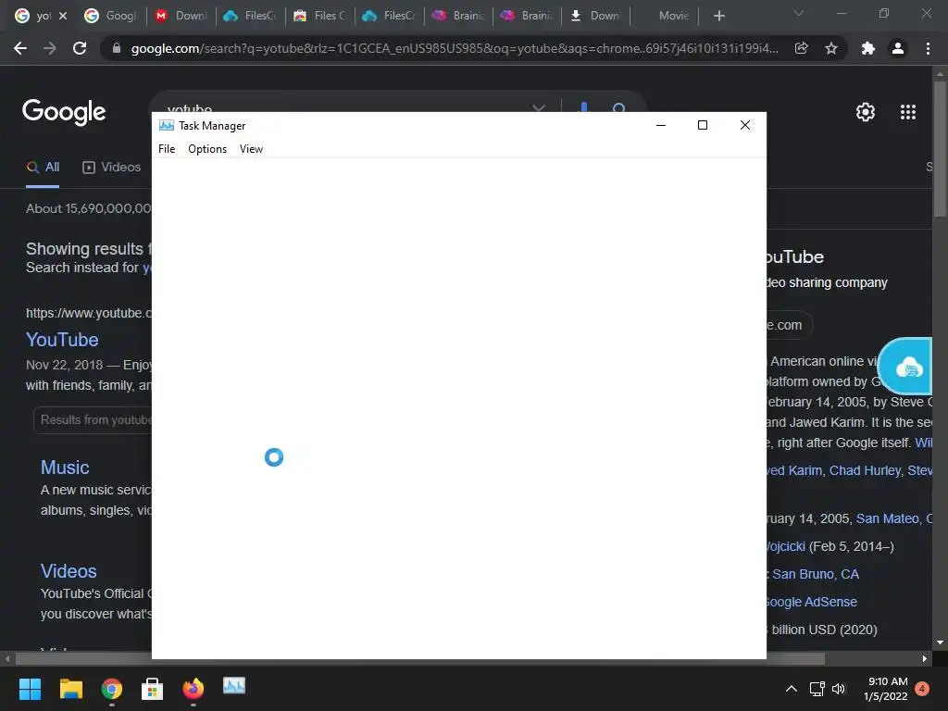The width and height of the screenshot is (948, 711).
Task: Show hidden system tray icons
Action: click(x=791, y=689)
